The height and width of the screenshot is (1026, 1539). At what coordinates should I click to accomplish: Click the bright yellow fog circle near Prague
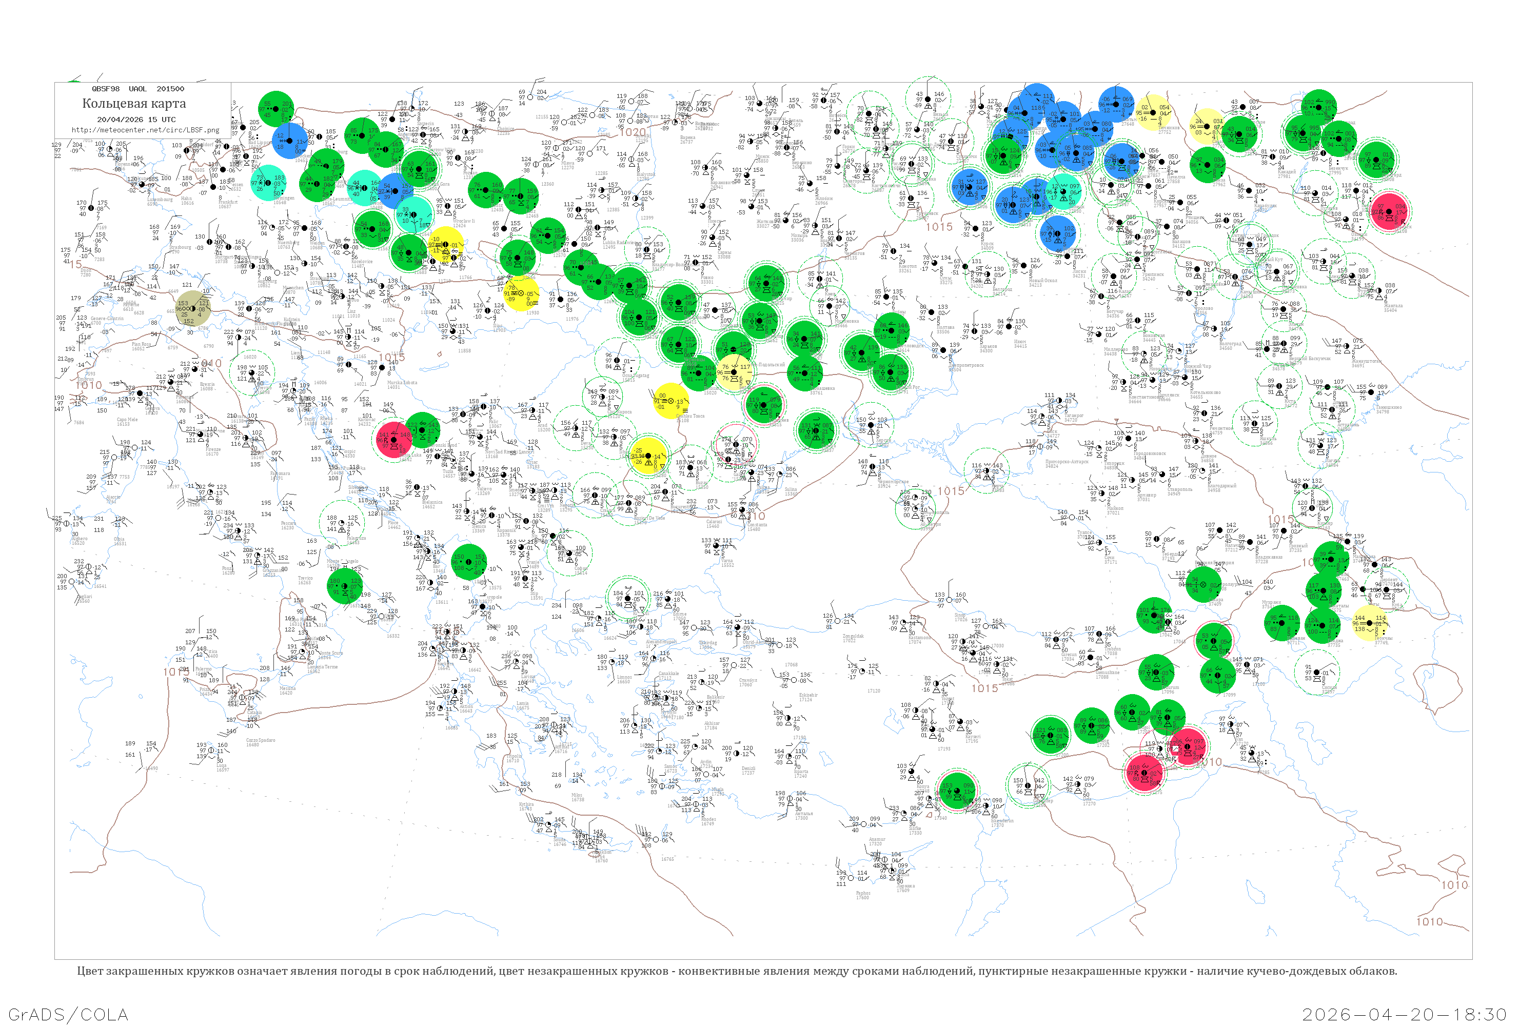tap(446, 245)
